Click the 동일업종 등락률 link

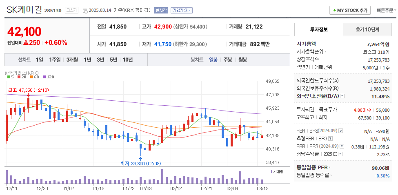coord(313,175)
